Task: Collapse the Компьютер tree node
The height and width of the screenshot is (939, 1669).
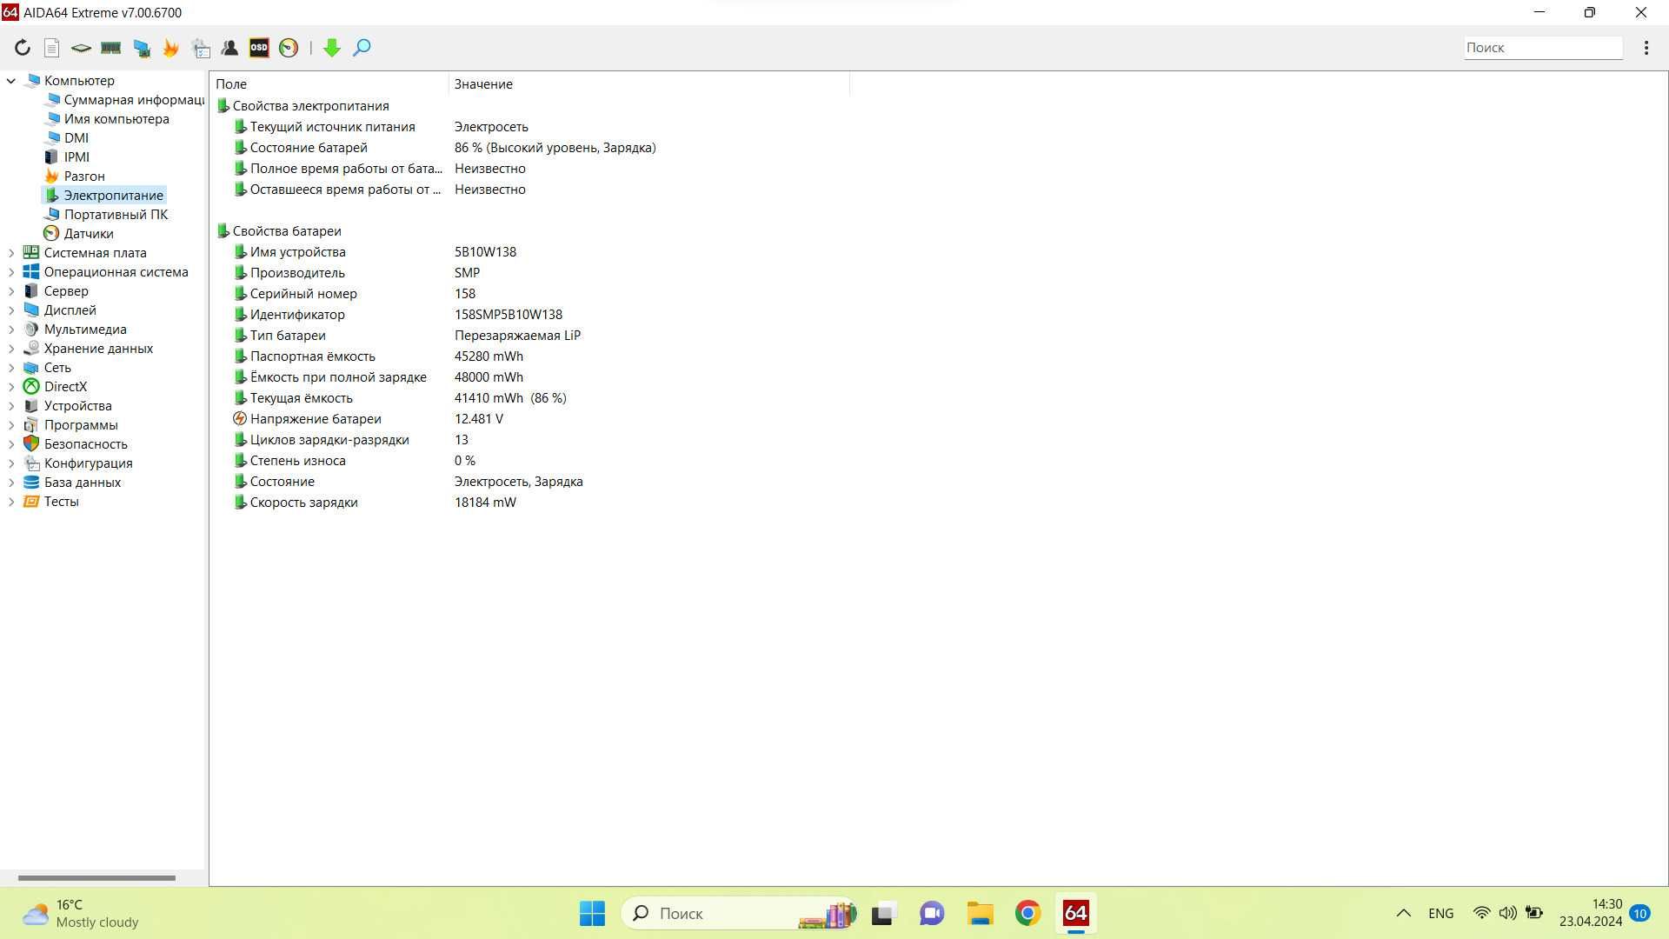Action: [11, 81]
